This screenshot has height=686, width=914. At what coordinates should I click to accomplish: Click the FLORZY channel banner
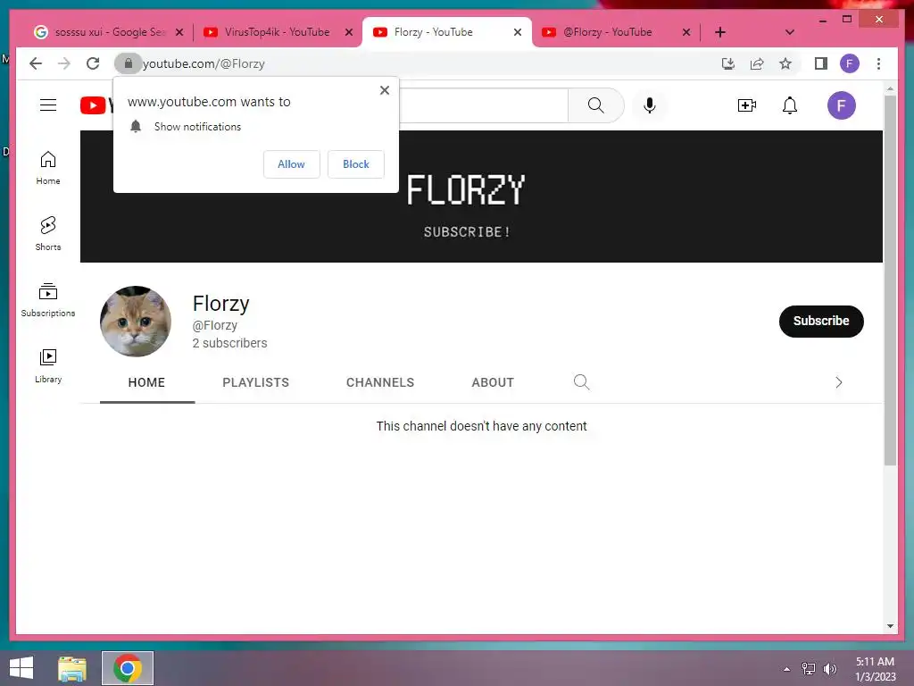point(481,197)
